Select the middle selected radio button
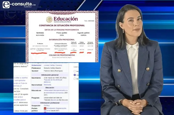174x115 pixels. [75, 75]
